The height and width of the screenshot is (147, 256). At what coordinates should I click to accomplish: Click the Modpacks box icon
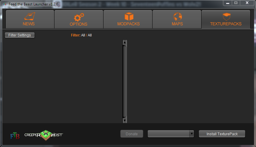(129, 16)
